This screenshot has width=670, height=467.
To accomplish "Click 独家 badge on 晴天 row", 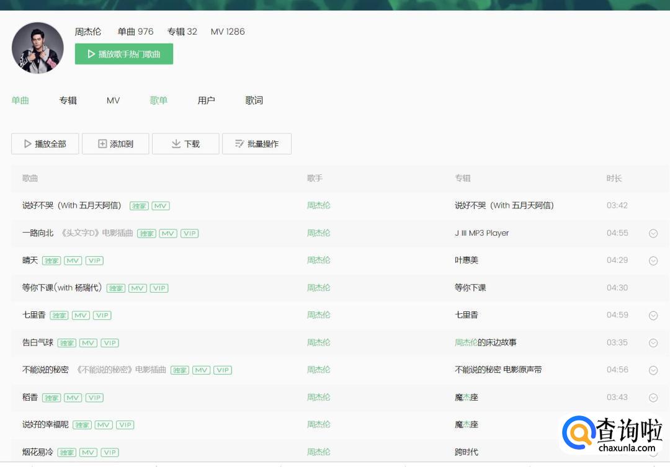I will 51,260.
